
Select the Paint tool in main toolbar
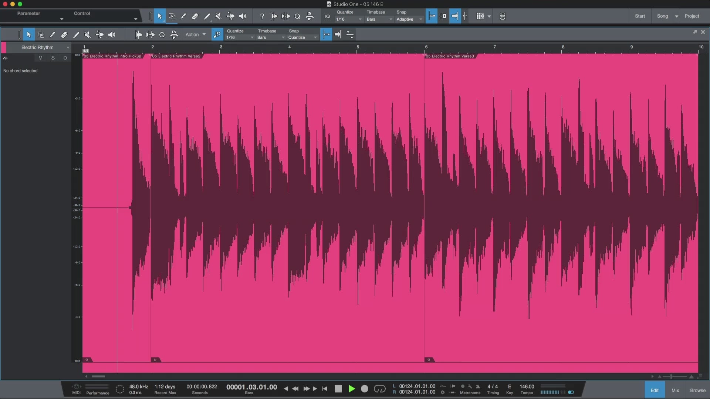click(x=207, y=16)
